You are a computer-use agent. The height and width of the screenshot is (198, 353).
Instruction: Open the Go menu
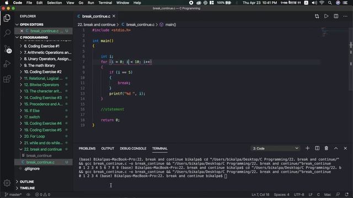(x=81, y=3)
